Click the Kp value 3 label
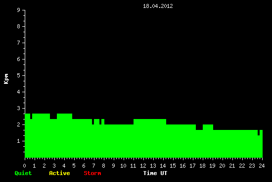The width and height of the screenshot is (272, 182). coord(19,108)
